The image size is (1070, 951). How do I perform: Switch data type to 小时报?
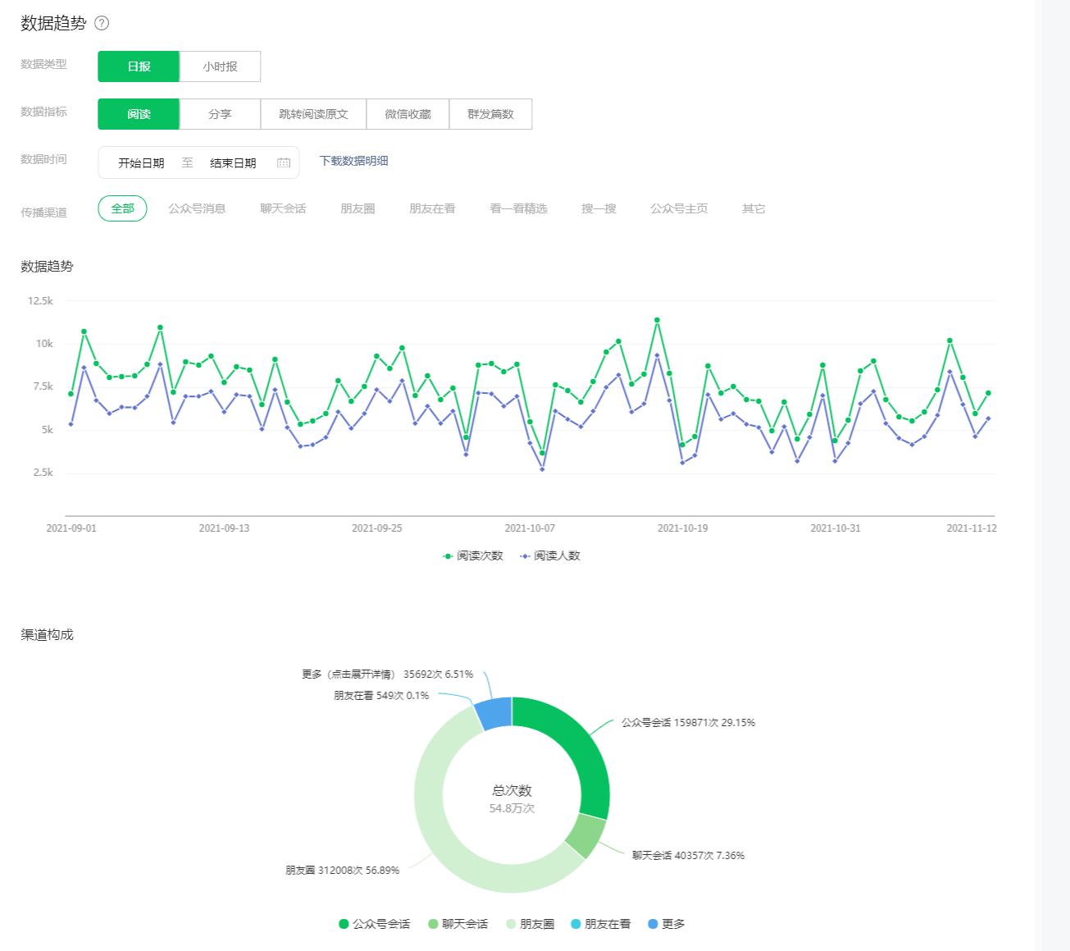click(220, 66)
